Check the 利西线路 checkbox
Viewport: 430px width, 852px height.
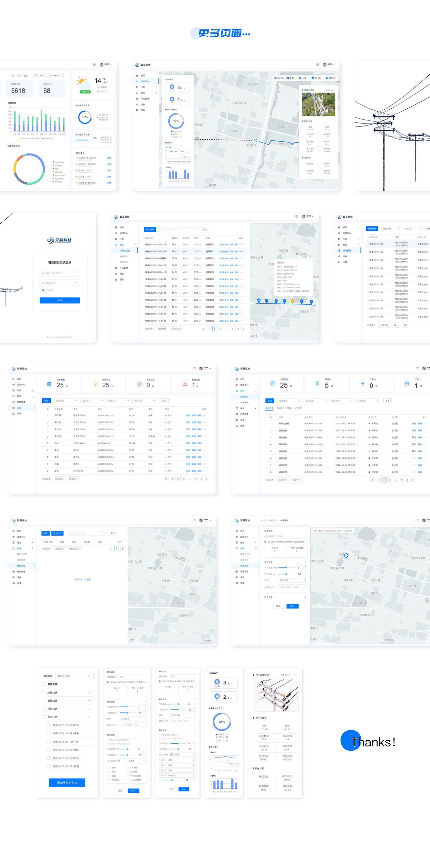[x=44, y=709]
